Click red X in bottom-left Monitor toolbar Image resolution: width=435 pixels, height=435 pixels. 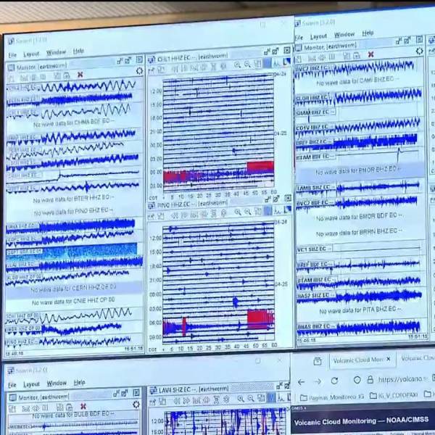[x=82, y=405]
